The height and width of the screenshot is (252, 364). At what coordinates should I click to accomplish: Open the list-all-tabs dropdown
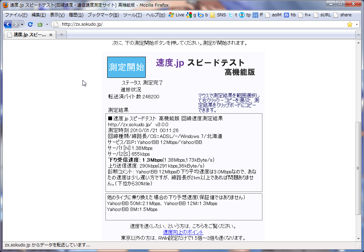(x=358, y=35)
